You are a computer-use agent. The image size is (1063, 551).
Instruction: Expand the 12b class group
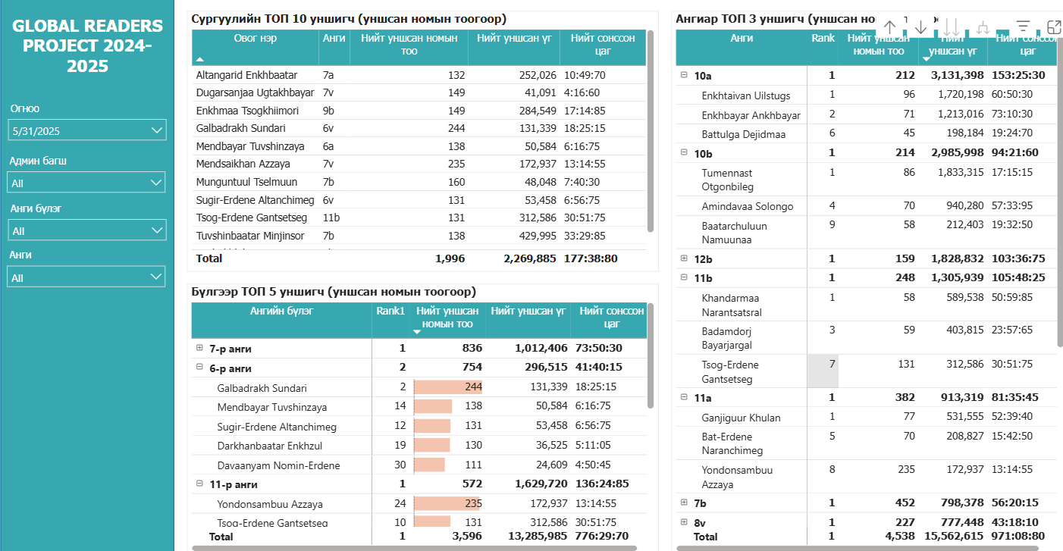tap(685, 258)
